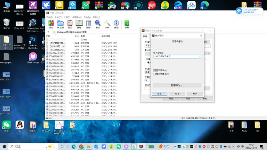Uncheck the Show password (显示密码) checkbox

(x=154, y=70)
